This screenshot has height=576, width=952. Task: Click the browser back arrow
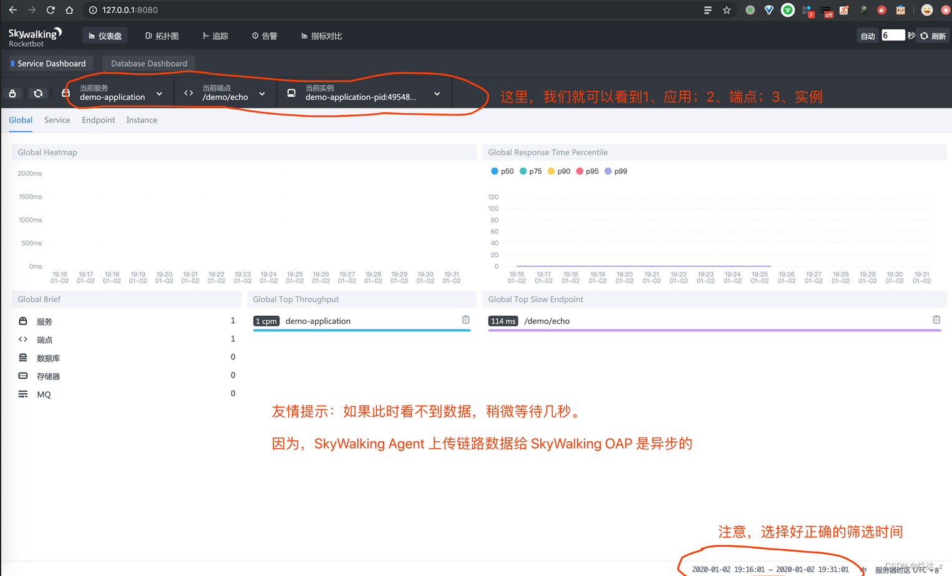(x=12, y=10)
